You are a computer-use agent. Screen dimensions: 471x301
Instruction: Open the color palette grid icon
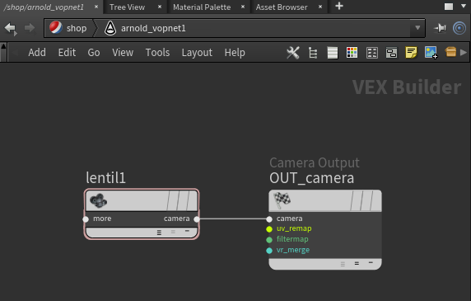pyautogui.click(x=352, y=53)
